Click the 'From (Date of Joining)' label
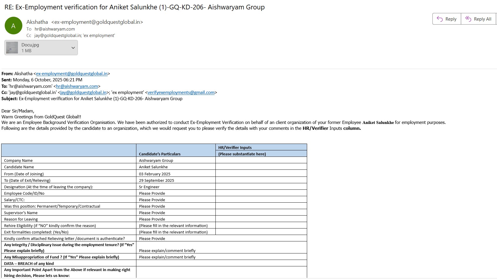 click(24, 174)
